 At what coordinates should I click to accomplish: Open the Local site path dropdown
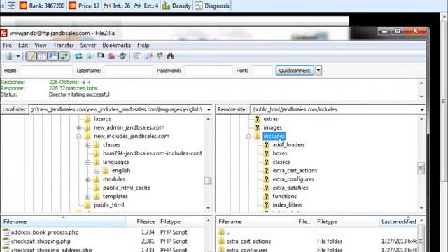[x=209, y=109]
